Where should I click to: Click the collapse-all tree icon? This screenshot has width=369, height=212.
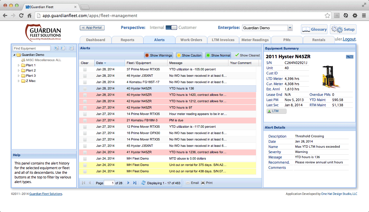click(63, 48)
